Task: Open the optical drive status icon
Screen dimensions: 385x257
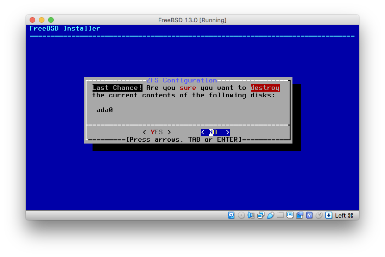Action: [241, 215]
